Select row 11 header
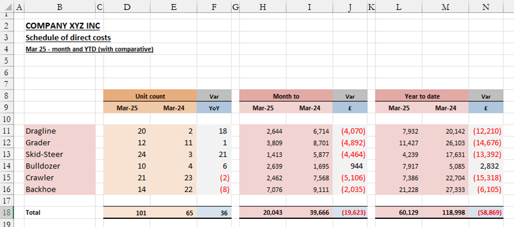Screen dimensions: 514x227 7,131
